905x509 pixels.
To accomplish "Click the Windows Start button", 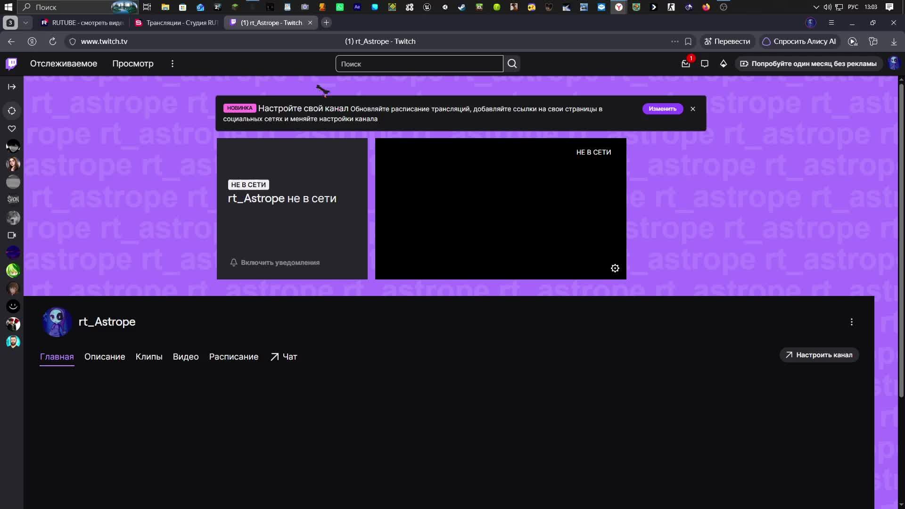I will coord(8,7).
